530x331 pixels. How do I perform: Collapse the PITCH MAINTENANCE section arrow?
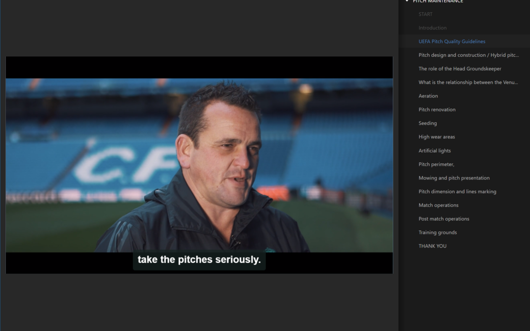pos(407,1)
